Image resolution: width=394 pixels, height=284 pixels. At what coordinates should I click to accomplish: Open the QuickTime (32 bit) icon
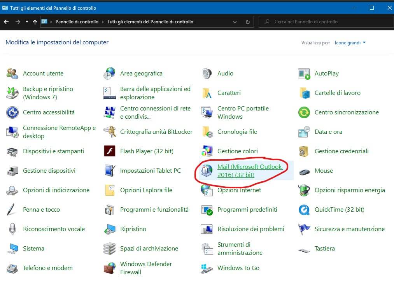[x=304, y=210]
